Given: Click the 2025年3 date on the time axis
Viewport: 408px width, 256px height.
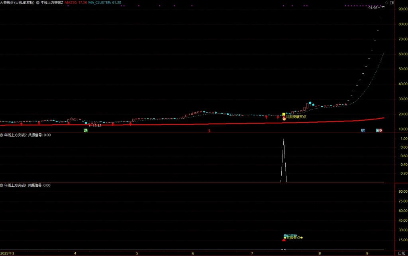Looking at the screenshot, I should [7, 253].
